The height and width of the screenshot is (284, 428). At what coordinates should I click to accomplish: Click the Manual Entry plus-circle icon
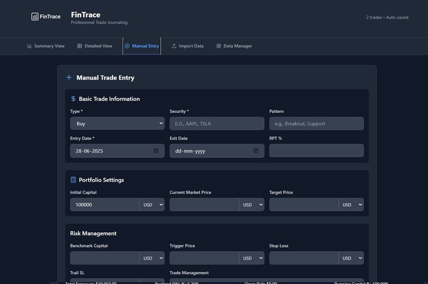click(127, 46)
